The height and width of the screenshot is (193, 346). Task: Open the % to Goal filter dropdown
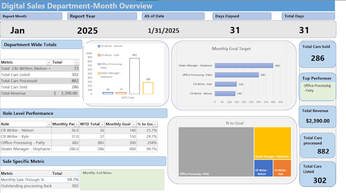click(155, 124)
